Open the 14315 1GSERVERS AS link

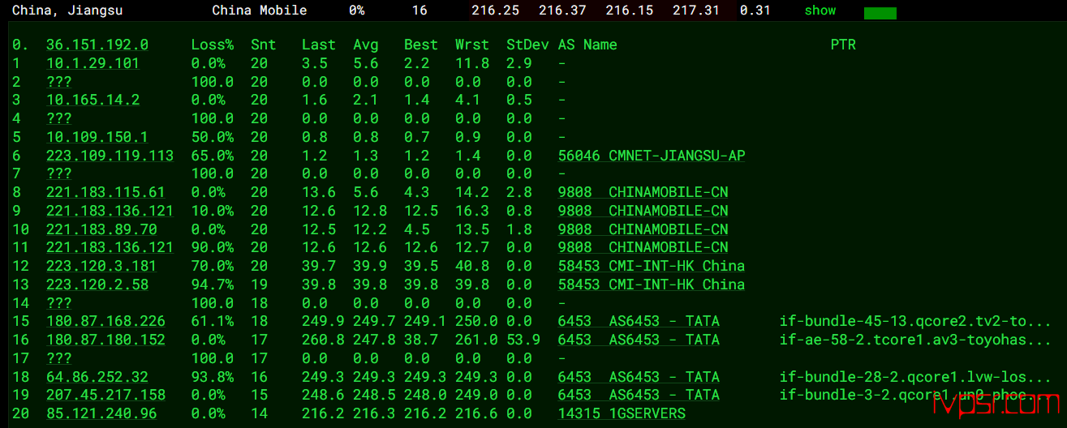[622, 413]
